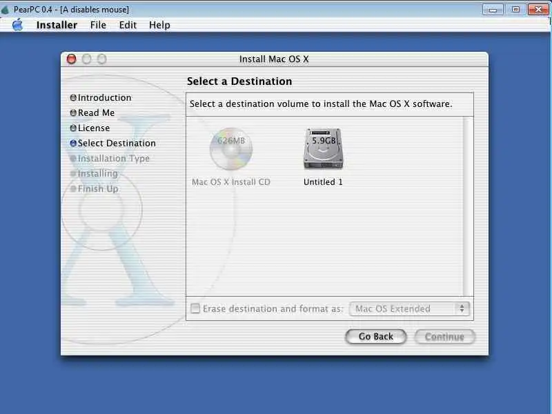552x414 pixels.
Task: Click the Installing step label
Action: pyautogui.click(x=97, y=174)
